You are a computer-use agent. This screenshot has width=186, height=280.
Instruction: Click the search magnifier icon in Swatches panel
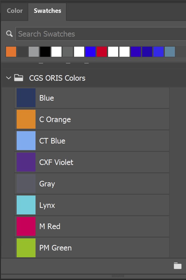coord(9,34)
